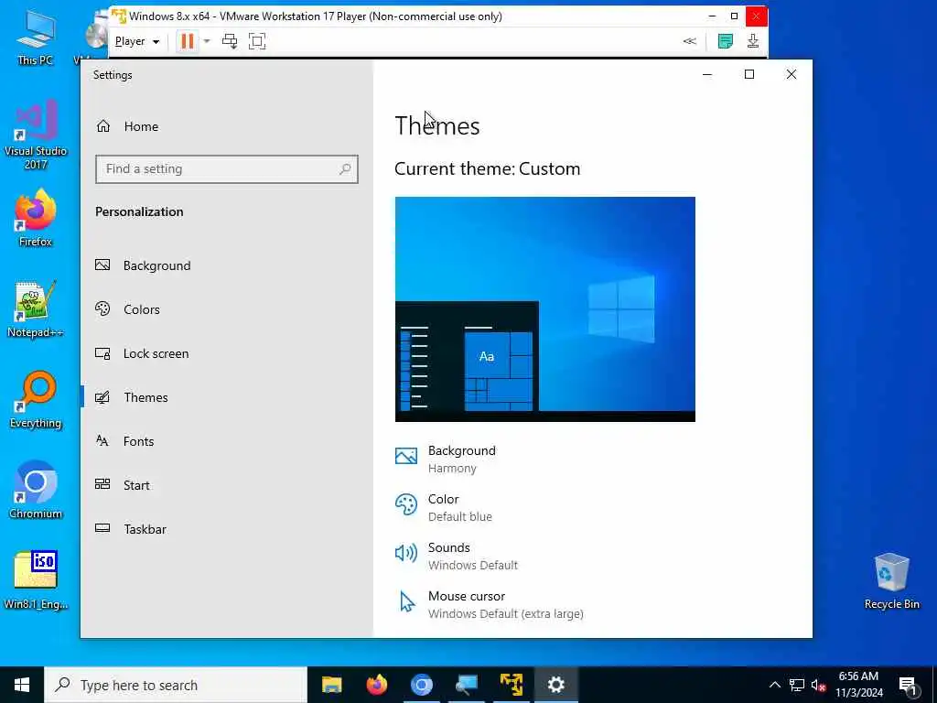Viewport: 937px width, 703px height.
Task: Open muted volume tray icon
Action: pyautogui.click(x=819, y=685)
